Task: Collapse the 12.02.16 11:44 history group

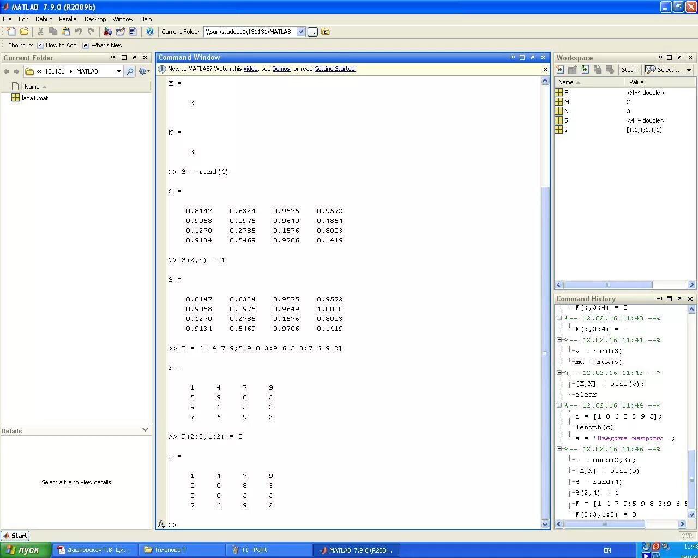Action: click(x=559, y=405)
